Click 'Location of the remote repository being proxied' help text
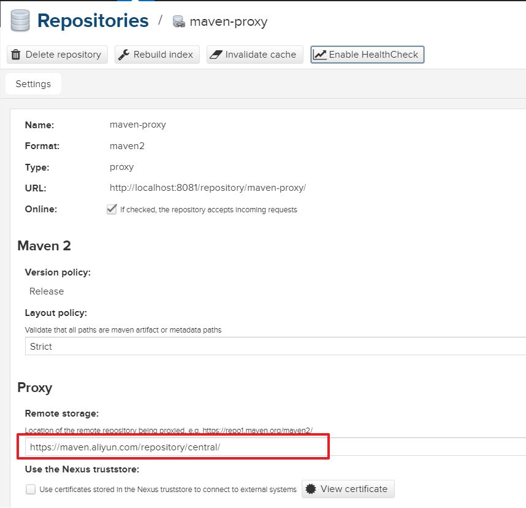The height and width of the screenshot is (508, 526). point(169,430)
